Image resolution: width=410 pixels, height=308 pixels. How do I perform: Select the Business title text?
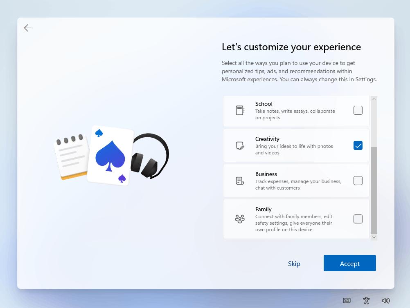266,174
